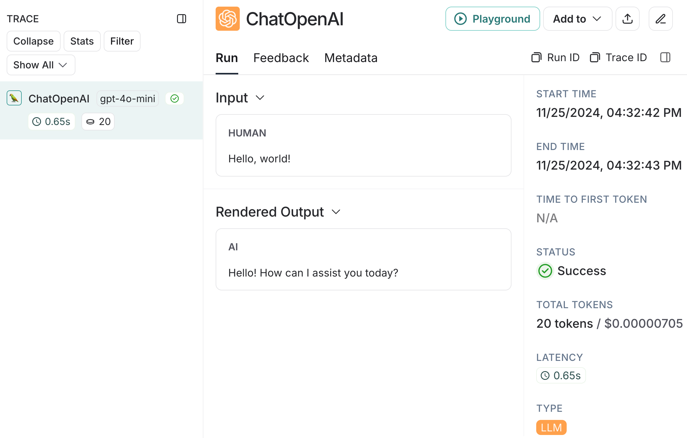Select the ChatOpenAI gpt-4o-mini trace row

point(59,99)
